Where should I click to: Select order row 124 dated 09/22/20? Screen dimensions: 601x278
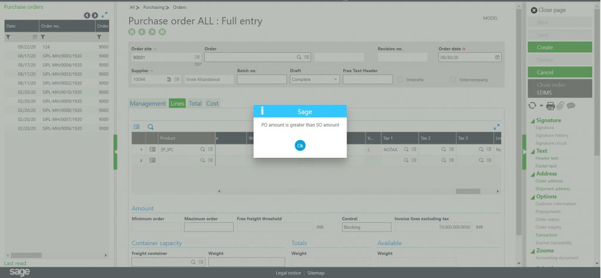point(57,47)
